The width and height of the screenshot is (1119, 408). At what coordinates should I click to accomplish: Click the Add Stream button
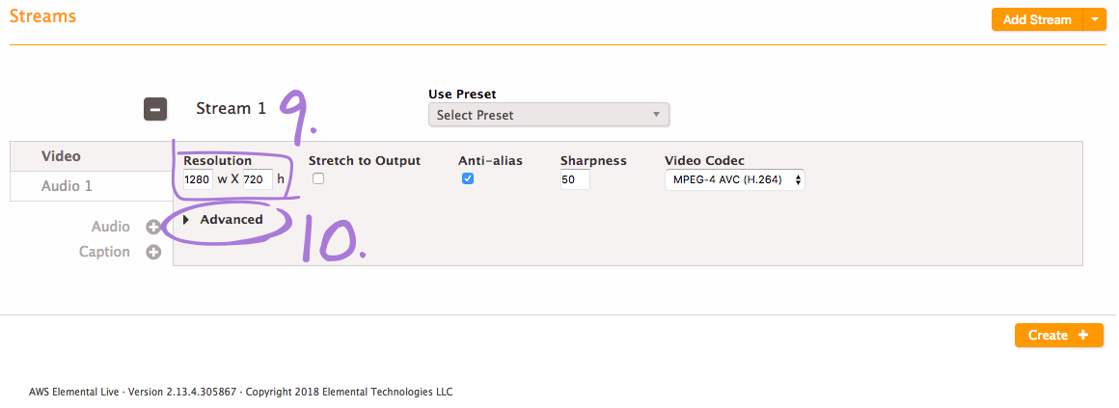click(x=1037, y=20)
